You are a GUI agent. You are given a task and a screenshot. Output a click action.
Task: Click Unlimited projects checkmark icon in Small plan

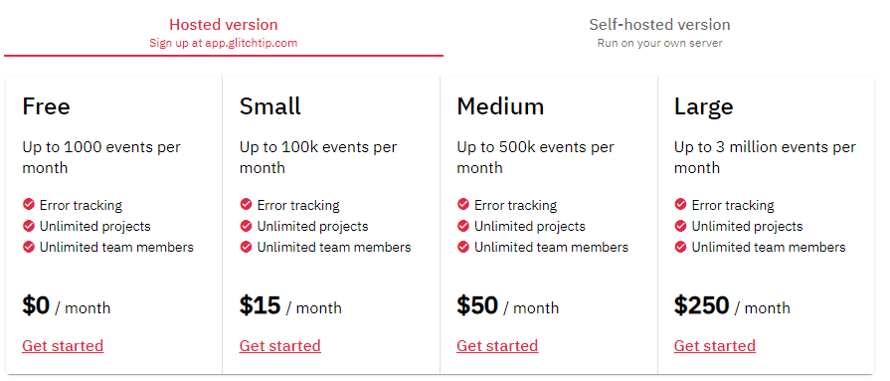point(246,226)
